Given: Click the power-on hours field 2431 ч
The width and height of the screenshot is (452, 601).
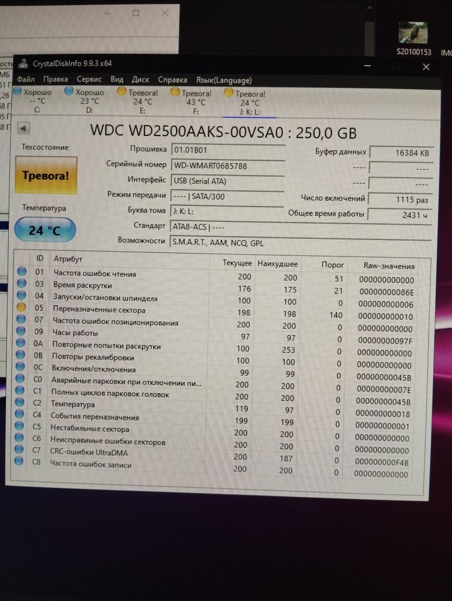Looking at the screenshot, I should pos(400,215).
